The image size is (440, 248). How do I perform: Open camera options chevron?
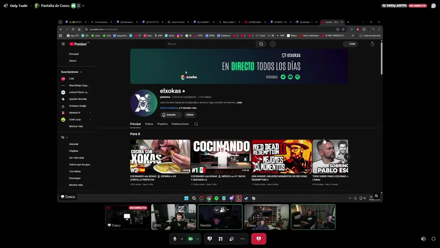[198, 239]
